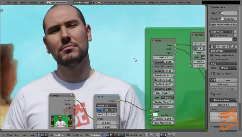
Task: Click the go to parent node tree icon
Action: coord(151,135)
